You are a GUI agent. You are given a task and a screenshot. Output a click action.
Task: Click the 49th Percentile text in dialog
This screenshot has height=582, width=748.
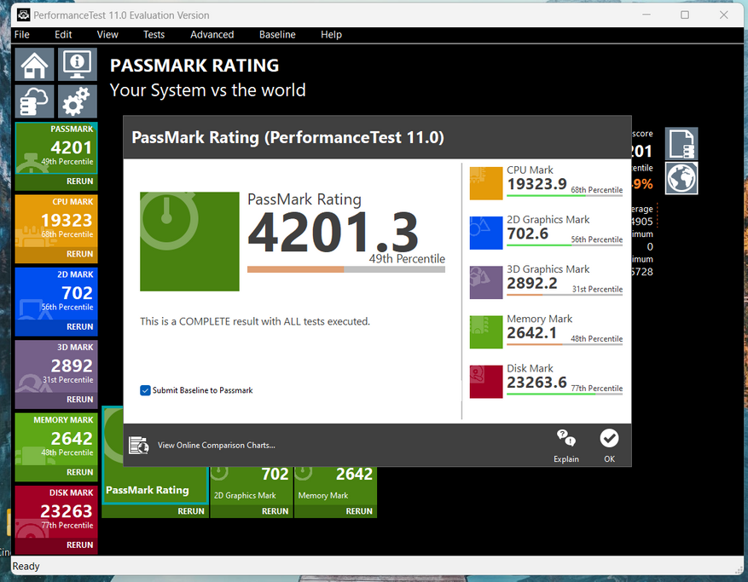[407, 259]
